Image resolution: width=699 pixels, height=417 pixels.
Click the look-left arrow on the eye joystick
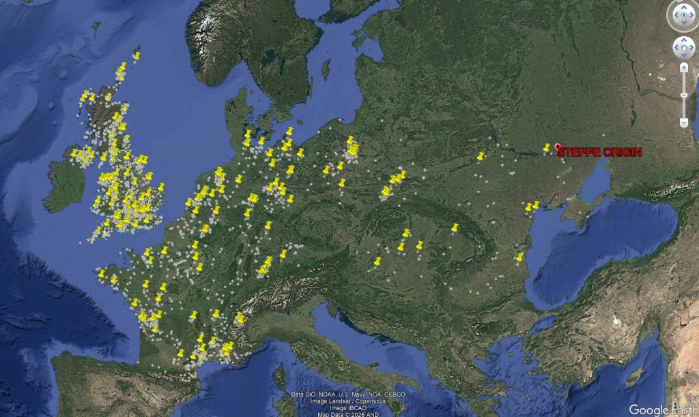(675, 15)
